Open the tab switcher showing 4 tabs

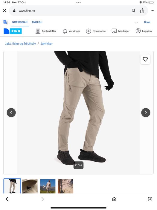(x=150, y=199)
